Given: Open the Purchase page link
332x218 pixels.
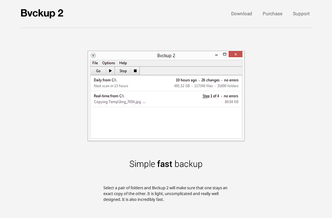Looking at the screenshot, I should click(x=272, y=14).
